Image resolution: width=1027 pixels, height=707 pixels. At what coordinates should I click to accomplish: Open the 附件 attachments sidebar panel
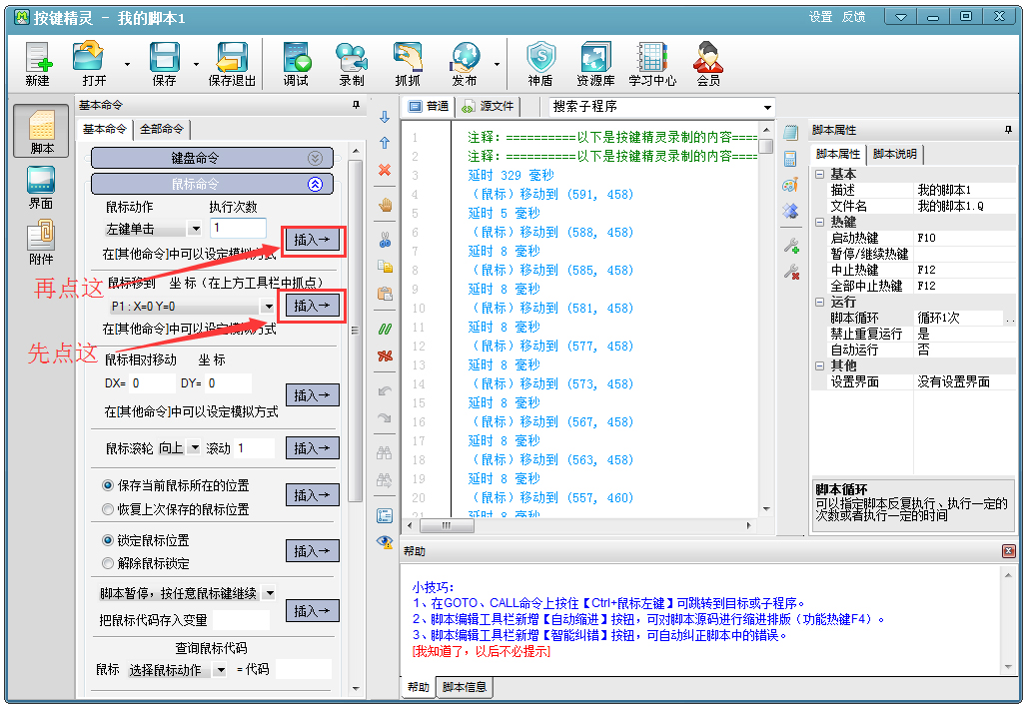pyautogui.click(x=41, y=243)
